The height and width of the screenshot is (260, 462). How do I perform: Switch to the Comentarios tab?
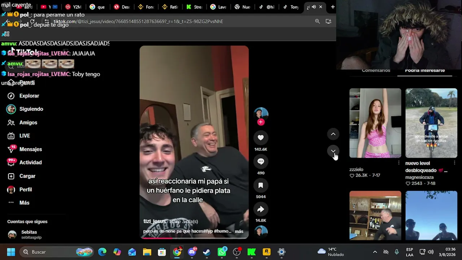(x=376, y=70)
